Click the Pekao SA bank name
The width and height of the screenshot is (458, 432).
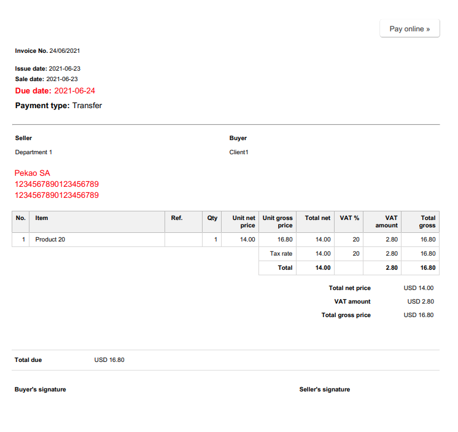click(32, 173)
